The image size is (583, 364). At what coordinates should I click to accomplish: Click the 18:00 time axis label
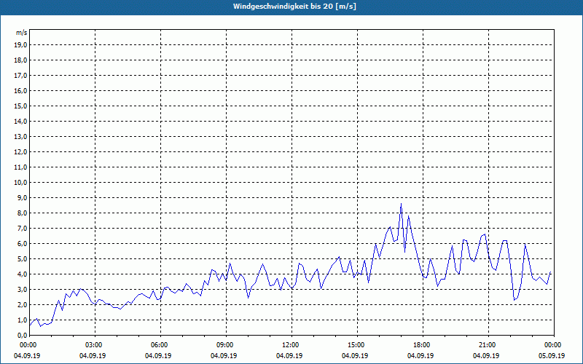point(423,345)
